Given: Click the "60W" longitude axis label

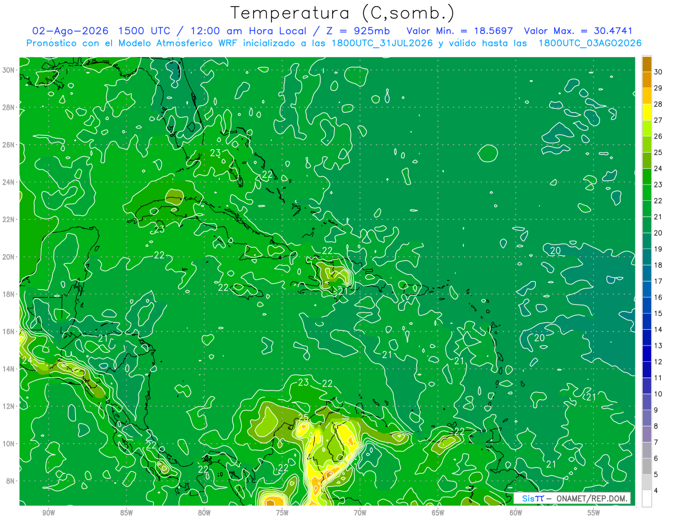Looking at the screenshot, I should 516,513.
